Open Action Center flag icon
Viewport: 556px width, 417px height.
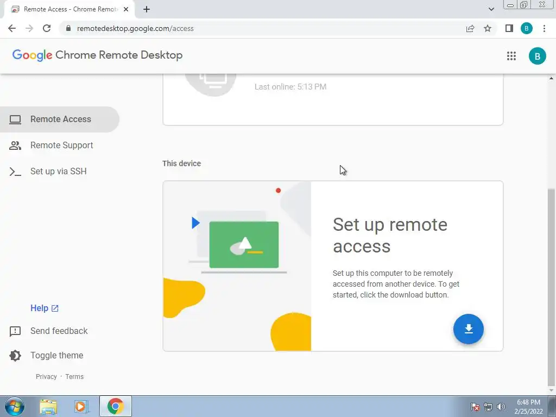[475, 407]
